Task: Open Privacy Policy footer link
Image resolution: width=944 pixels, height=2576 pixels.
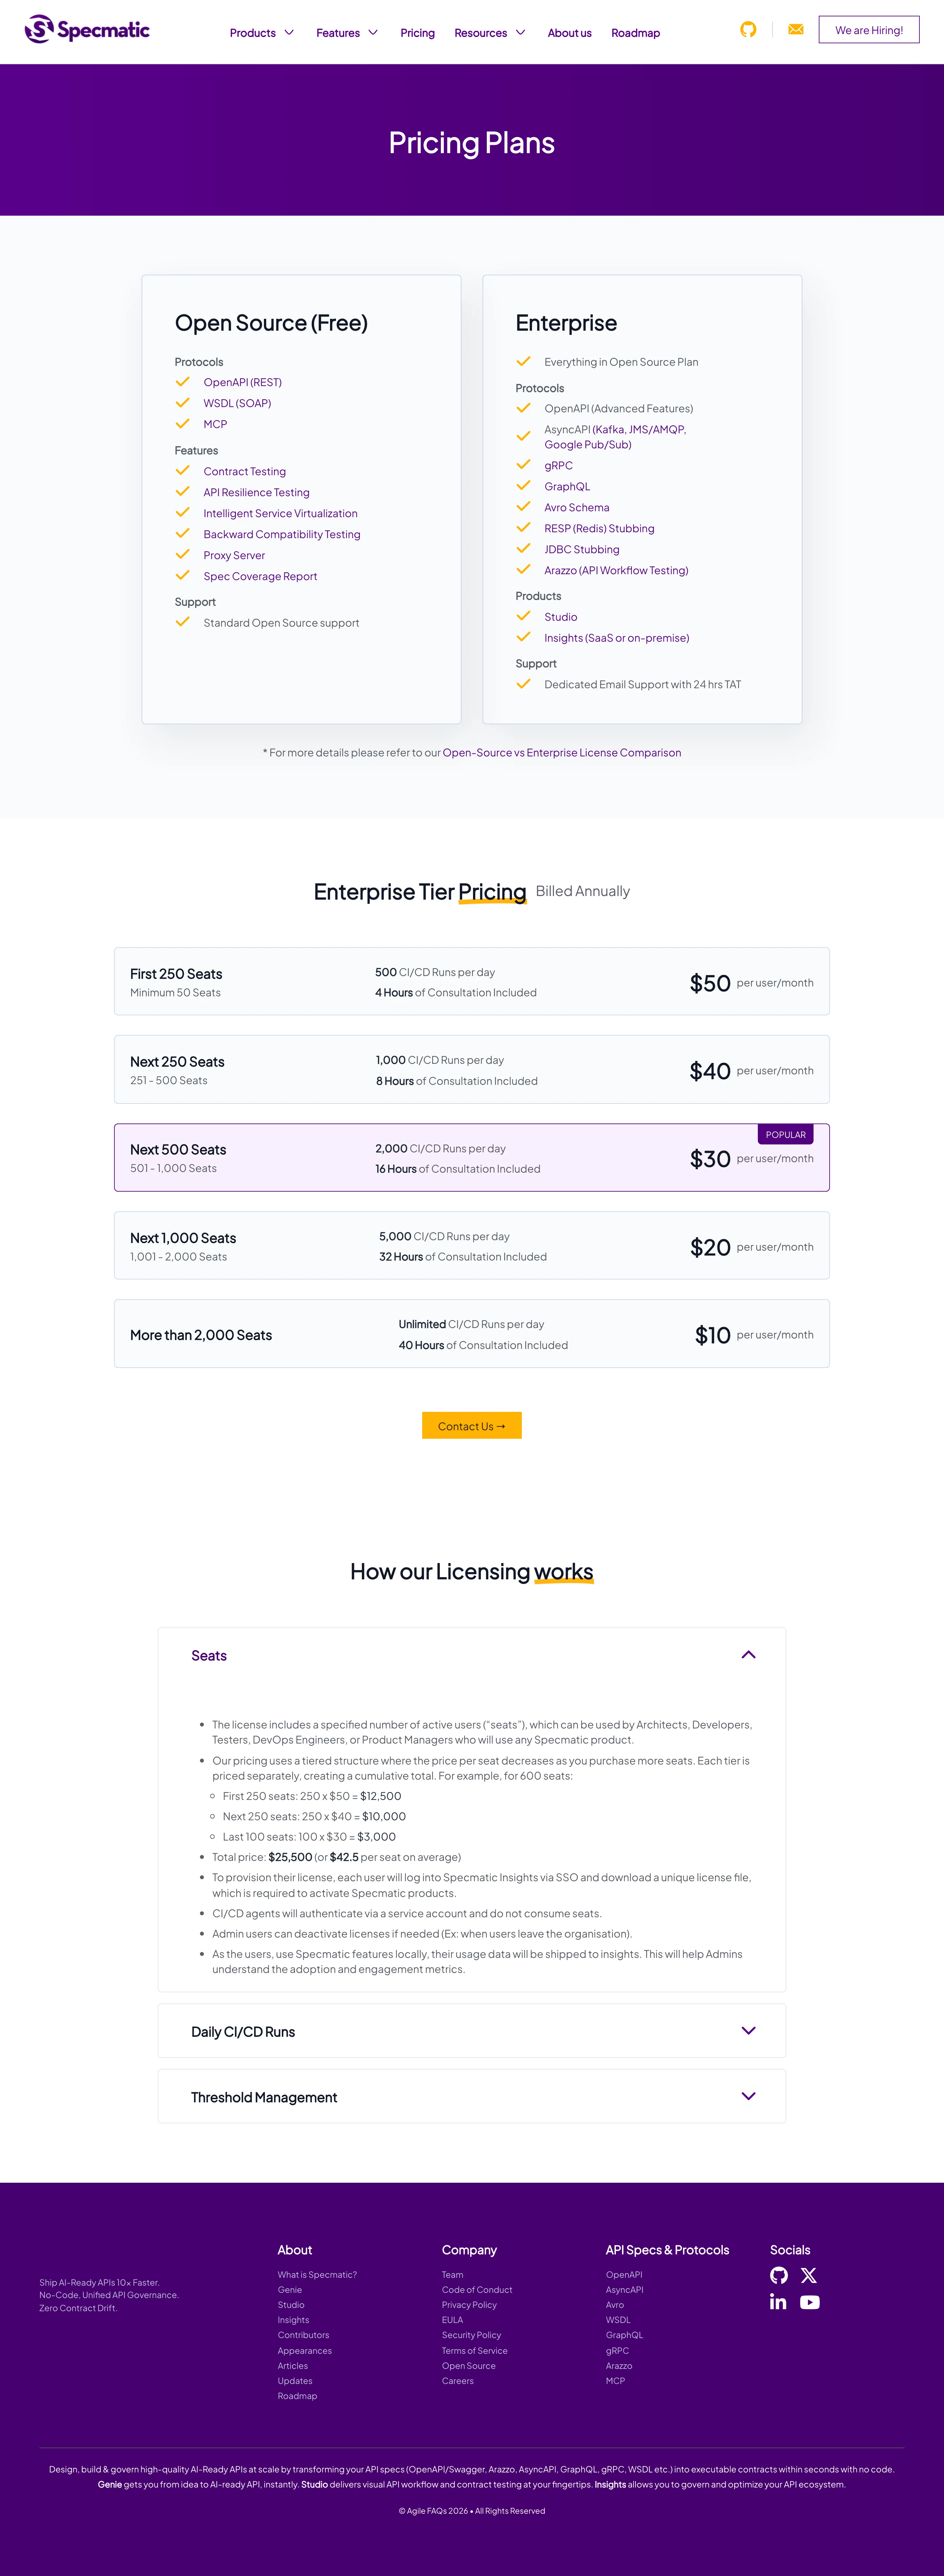Action: (x=469, y=2305)
